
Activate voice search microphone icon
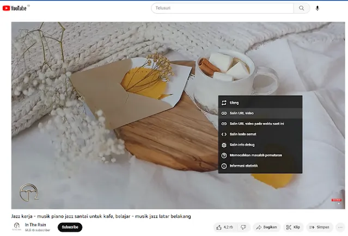(318, 8)
